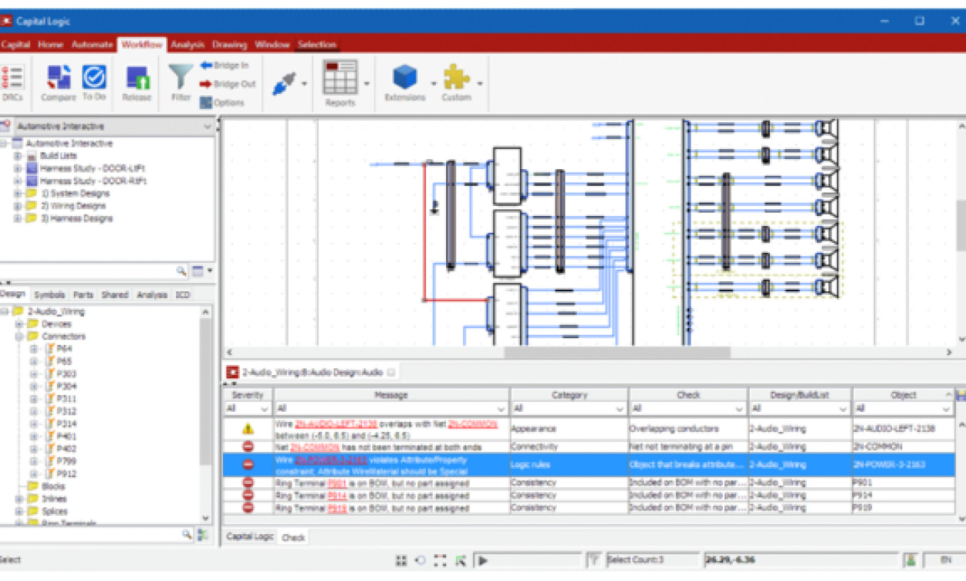Select the Check tab at the bottom
This screenshot has height=581, width=966.
pos(291,538)
